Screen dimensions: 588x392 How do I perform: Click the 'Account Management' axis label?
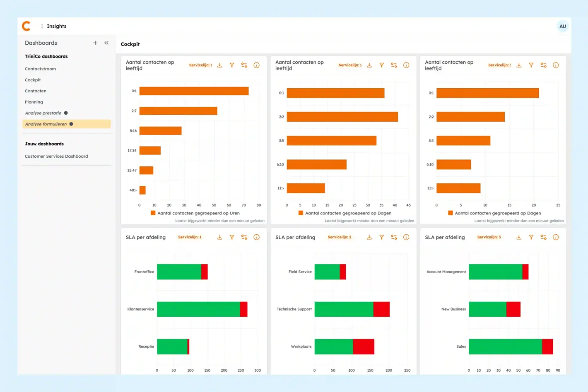click(446, 272)
